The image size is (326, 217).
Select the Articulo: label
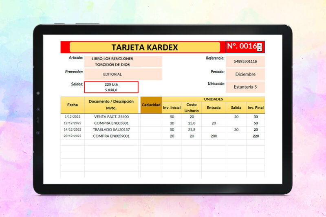(x=76, y=58)
